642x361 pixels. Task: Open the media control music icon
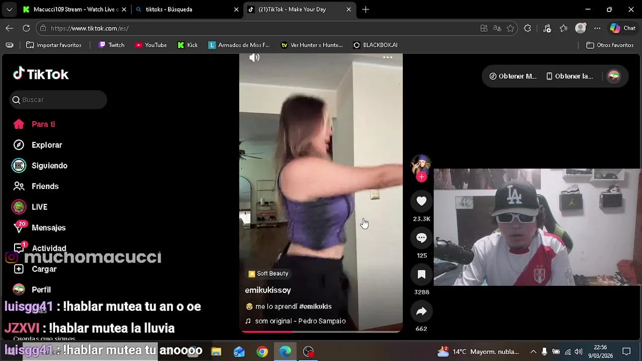[x=547, y=29]
